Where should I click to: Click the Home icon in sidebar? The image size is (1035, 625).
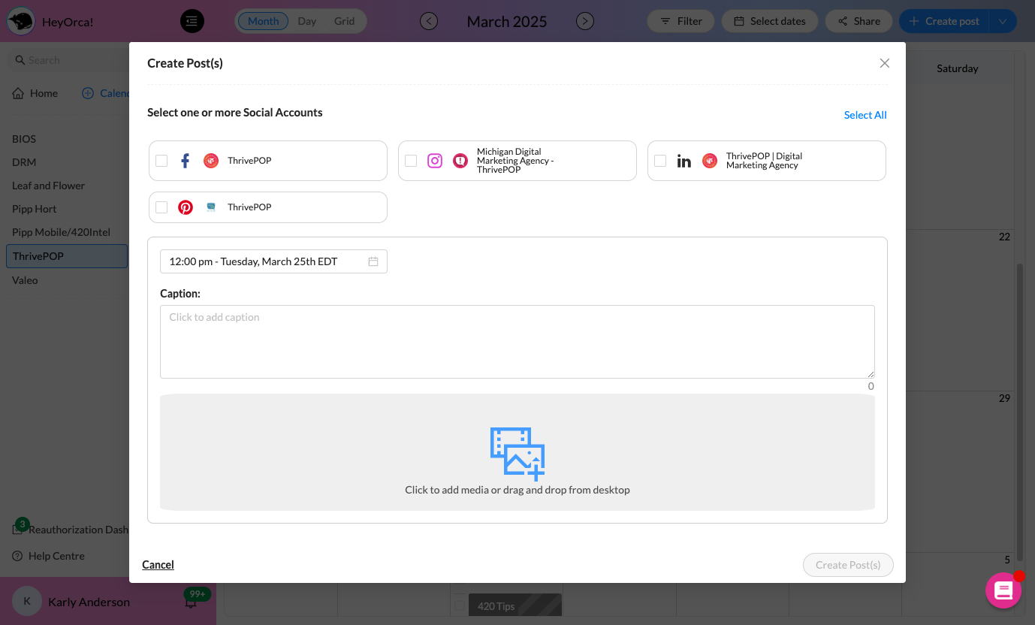click(x=18, y=93)
